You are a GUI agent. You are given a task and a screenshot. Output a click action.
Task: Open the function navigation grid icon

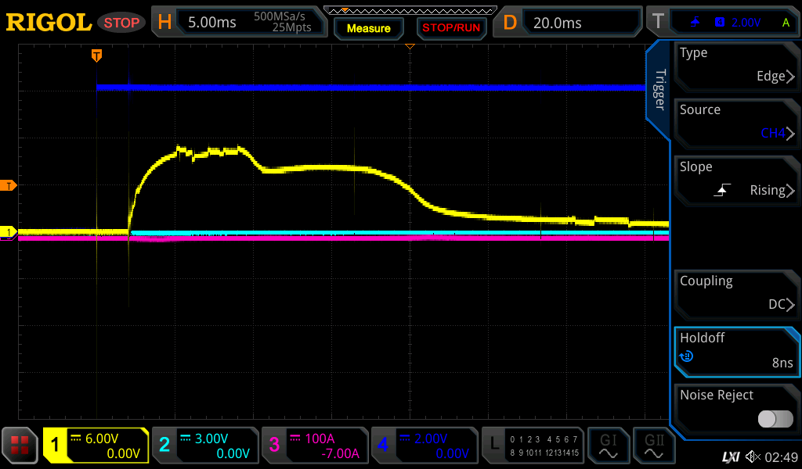pos(20,446)
